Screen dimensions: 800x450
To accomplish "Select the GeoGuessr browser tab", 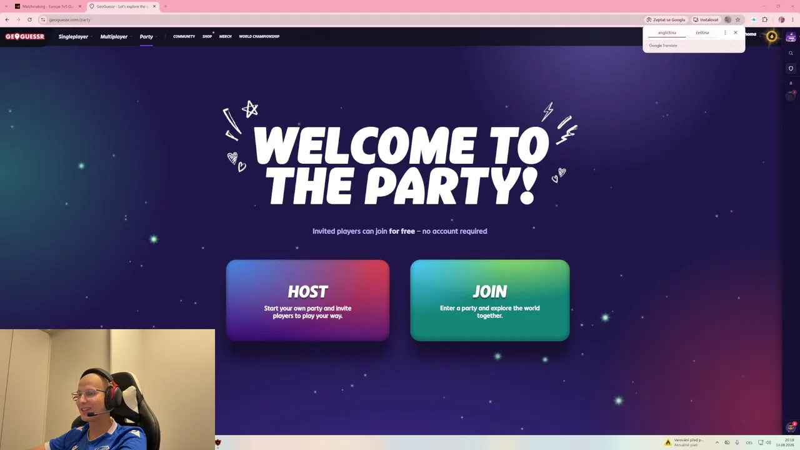I will [x=121, y=6].
